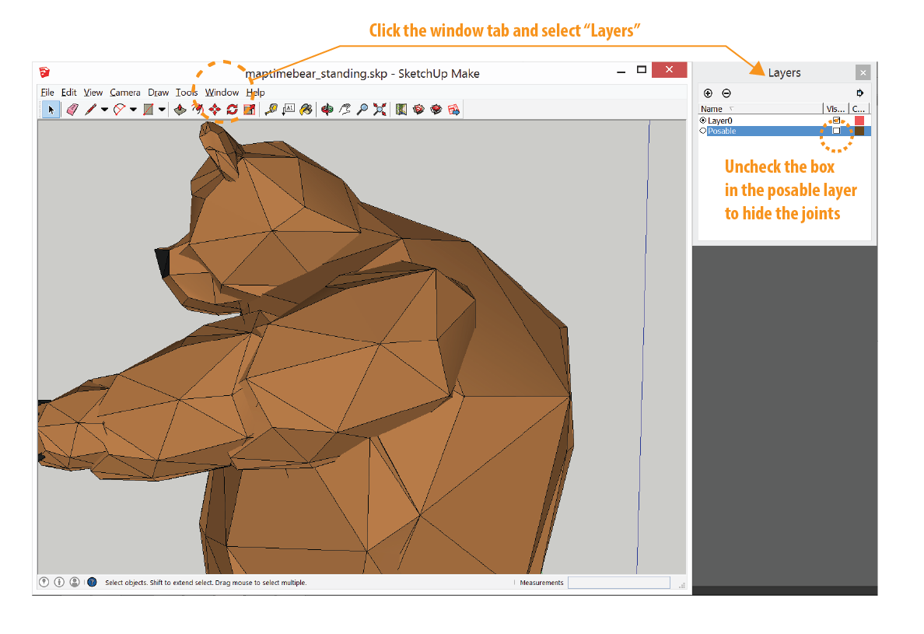
Task: Open the View menu
Action: pyautogui.click(x=93, y=93)
